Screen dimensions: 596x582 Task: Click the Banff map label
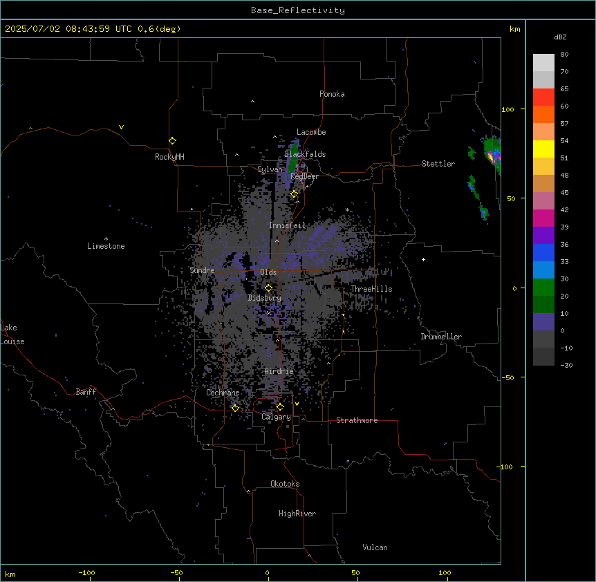point(86,392)
